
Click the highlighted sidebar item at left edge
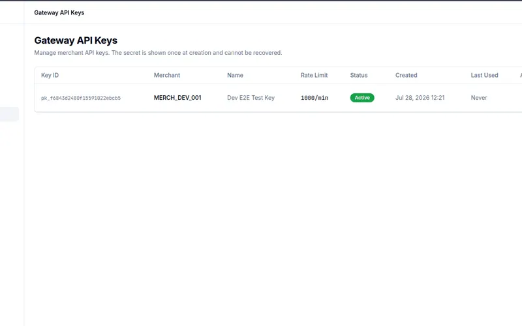point(9,114)
